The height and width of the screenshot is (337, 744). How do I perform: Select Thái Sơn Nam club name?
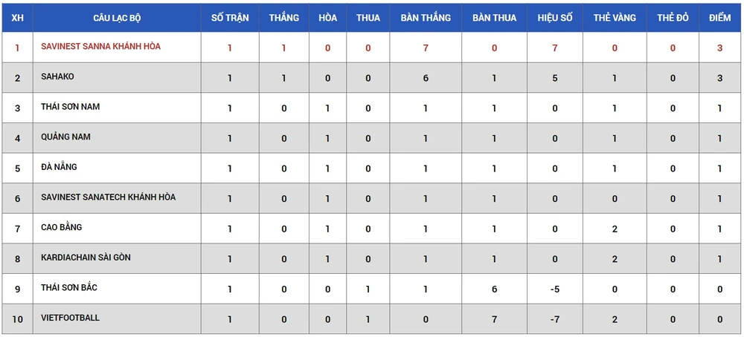70,107
